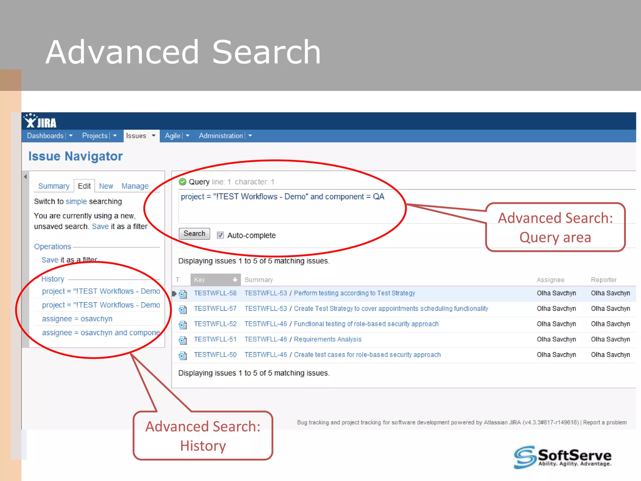
Task: Click Save in unsaved search message
Action: click(100, 226)
